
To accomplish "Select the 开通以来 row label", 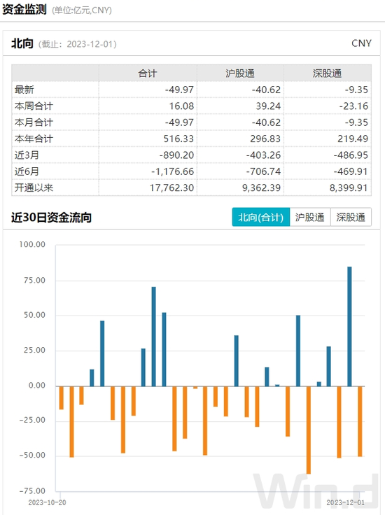I will pos(34,188).
